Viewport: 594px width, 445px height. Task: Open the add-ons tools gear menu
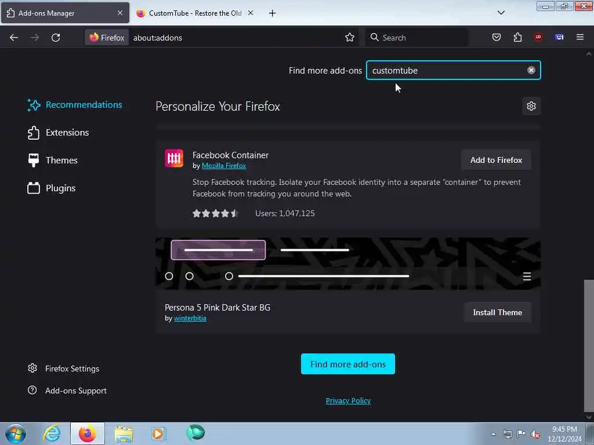coord(531,106)
